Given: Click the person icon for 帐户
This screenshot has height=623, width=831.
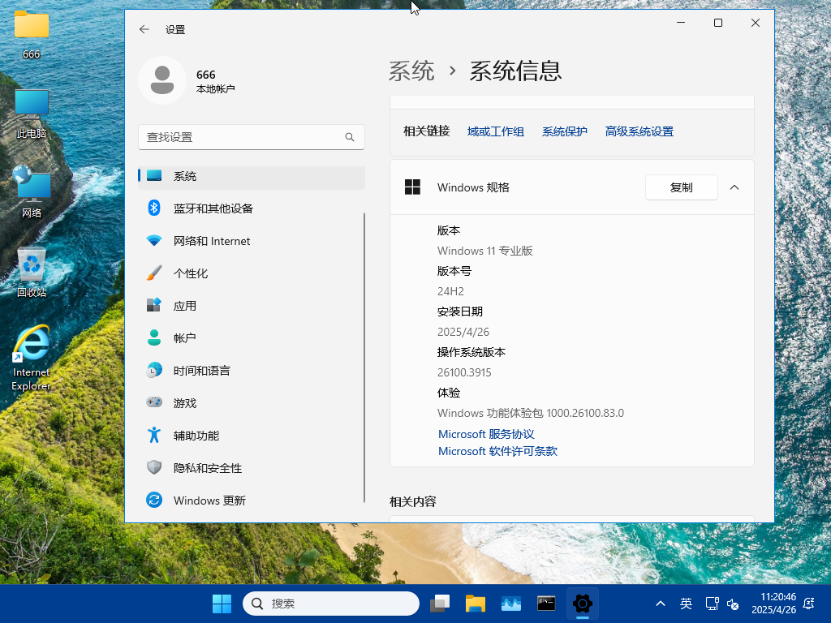Looking at the screenshot, I should (154, 338).
